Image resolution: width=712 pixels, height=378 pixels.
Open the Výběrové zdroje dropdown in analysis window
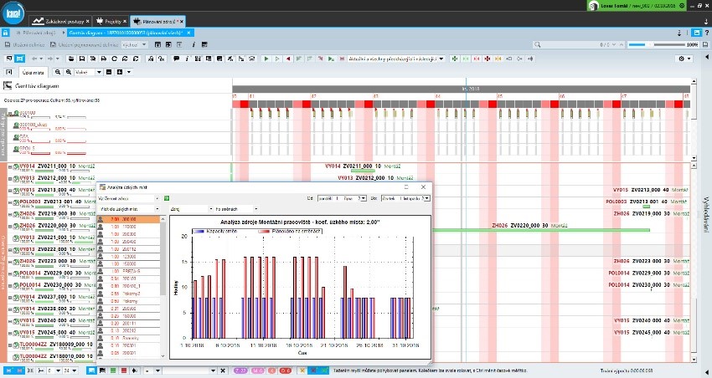(128, 198)
